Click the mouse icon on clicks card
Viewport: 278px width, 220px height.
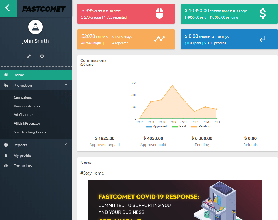click(160, 13)
